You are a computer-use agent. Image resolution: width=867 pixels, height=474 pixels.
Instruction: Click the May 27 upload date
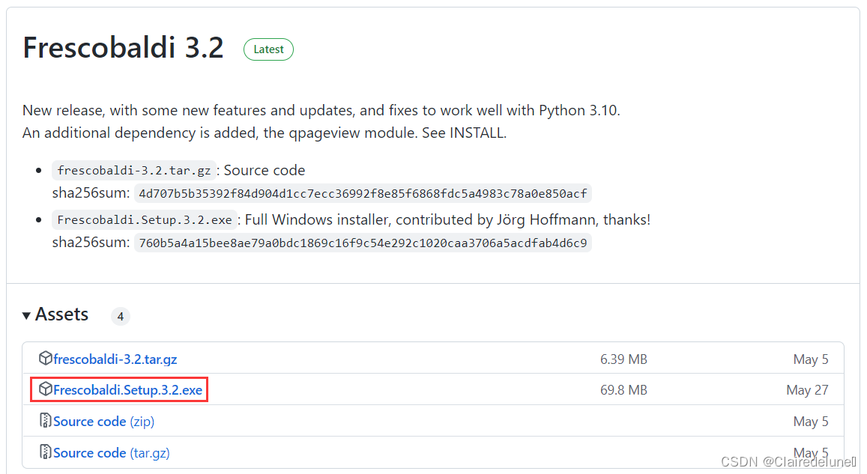[x=808, y=389]
